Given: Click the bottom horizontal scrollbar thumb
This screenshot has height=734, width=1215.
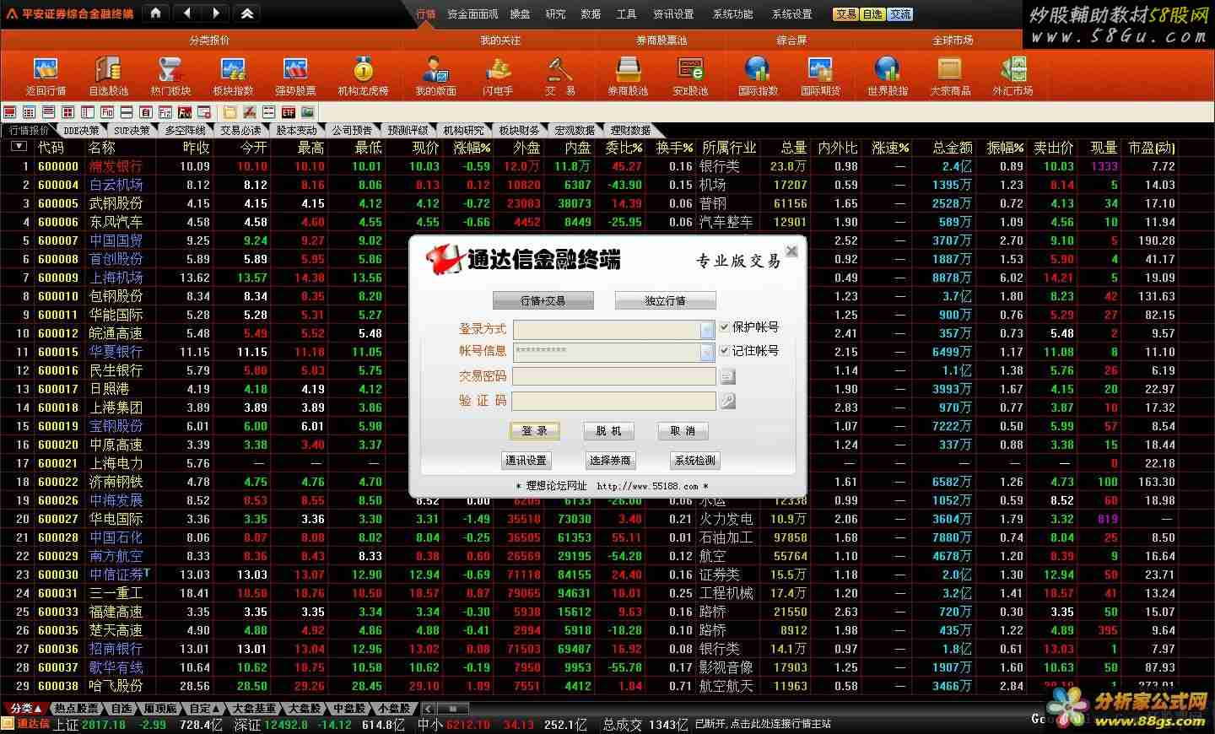Looking at the screenshot, I should (x=453, y=709).
